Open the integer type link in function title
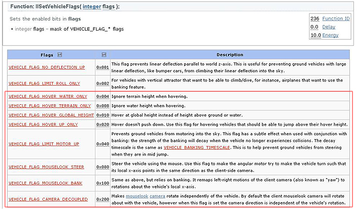The height and width of the screenshot is (209, 357). click(92, 6)
